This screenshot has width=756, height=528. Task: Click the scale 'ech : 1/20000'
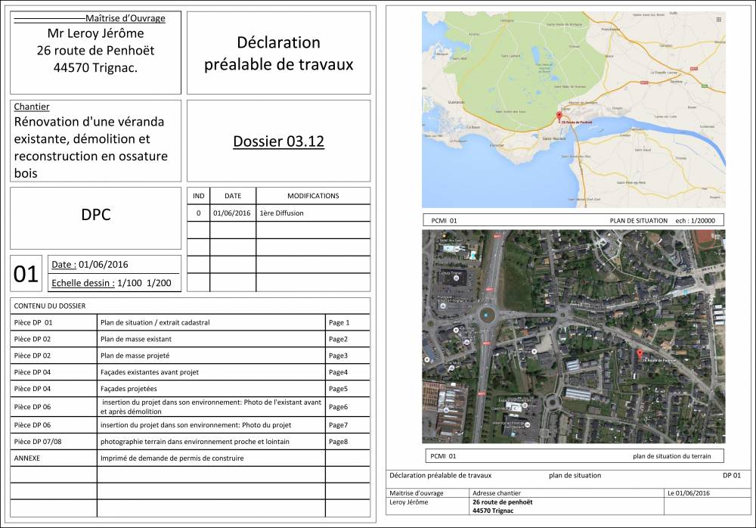(696, 221)
